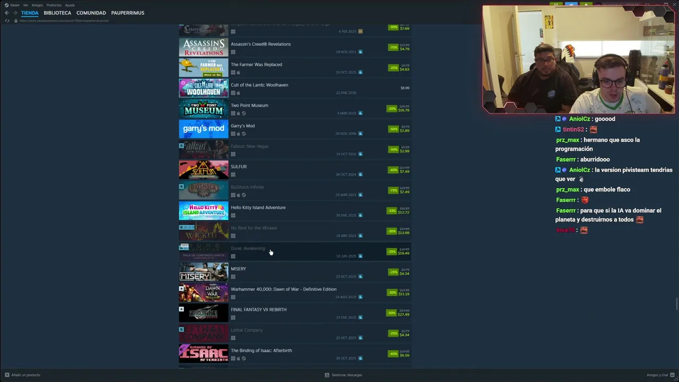Viewport: 679px width, 382px height.
Task: Click the $19.49 price on Dune: Awakening
Action: 404,253
